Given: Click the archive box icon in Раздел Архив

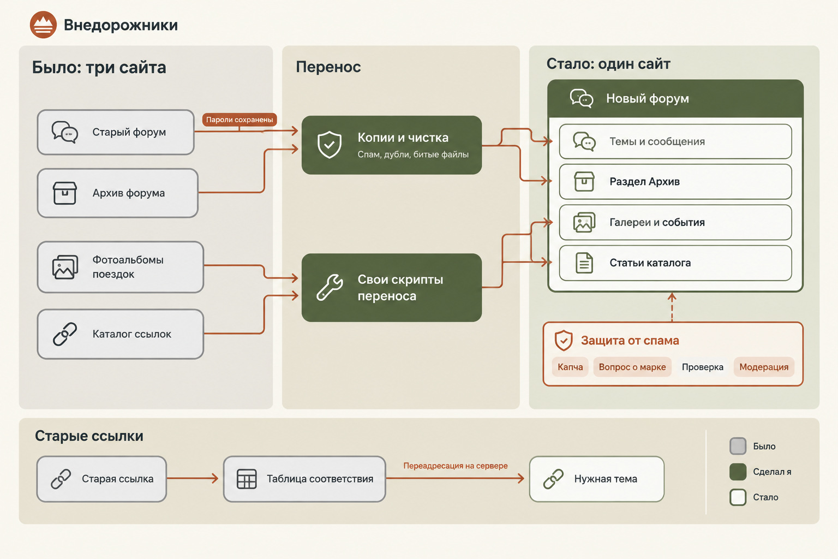Looking at the screenshot, I should (584, 181).
